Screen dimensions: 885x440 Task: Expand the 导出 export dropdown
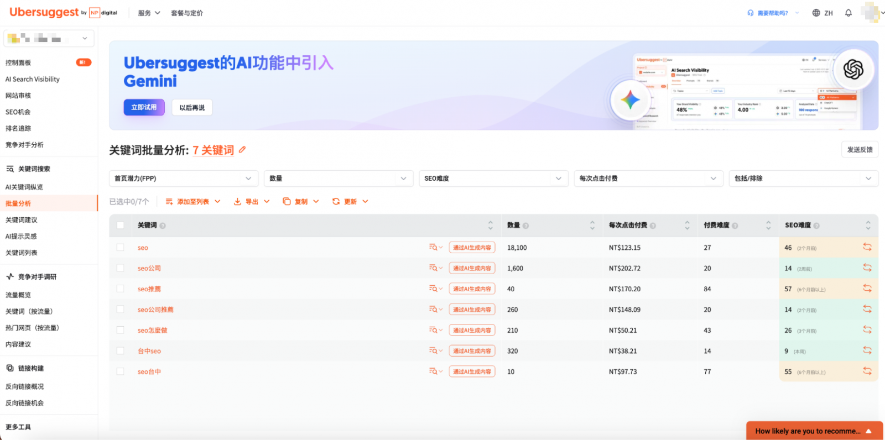pos(252,202)
